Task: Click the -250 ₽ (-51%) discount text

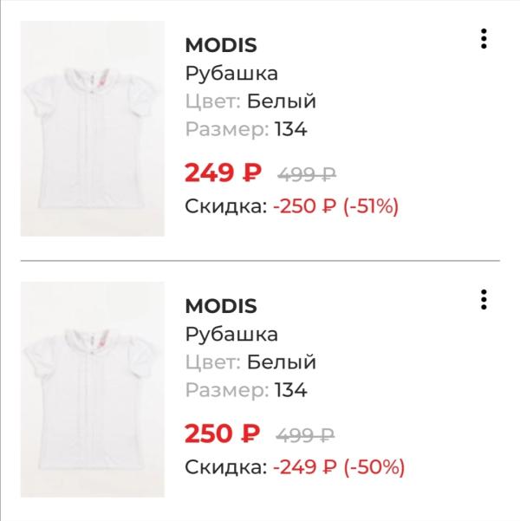Action: [335, 206]
